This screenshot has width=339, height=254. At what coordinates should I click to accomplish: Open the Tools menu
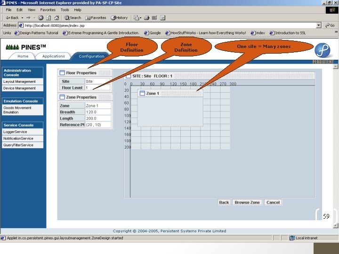65,10
